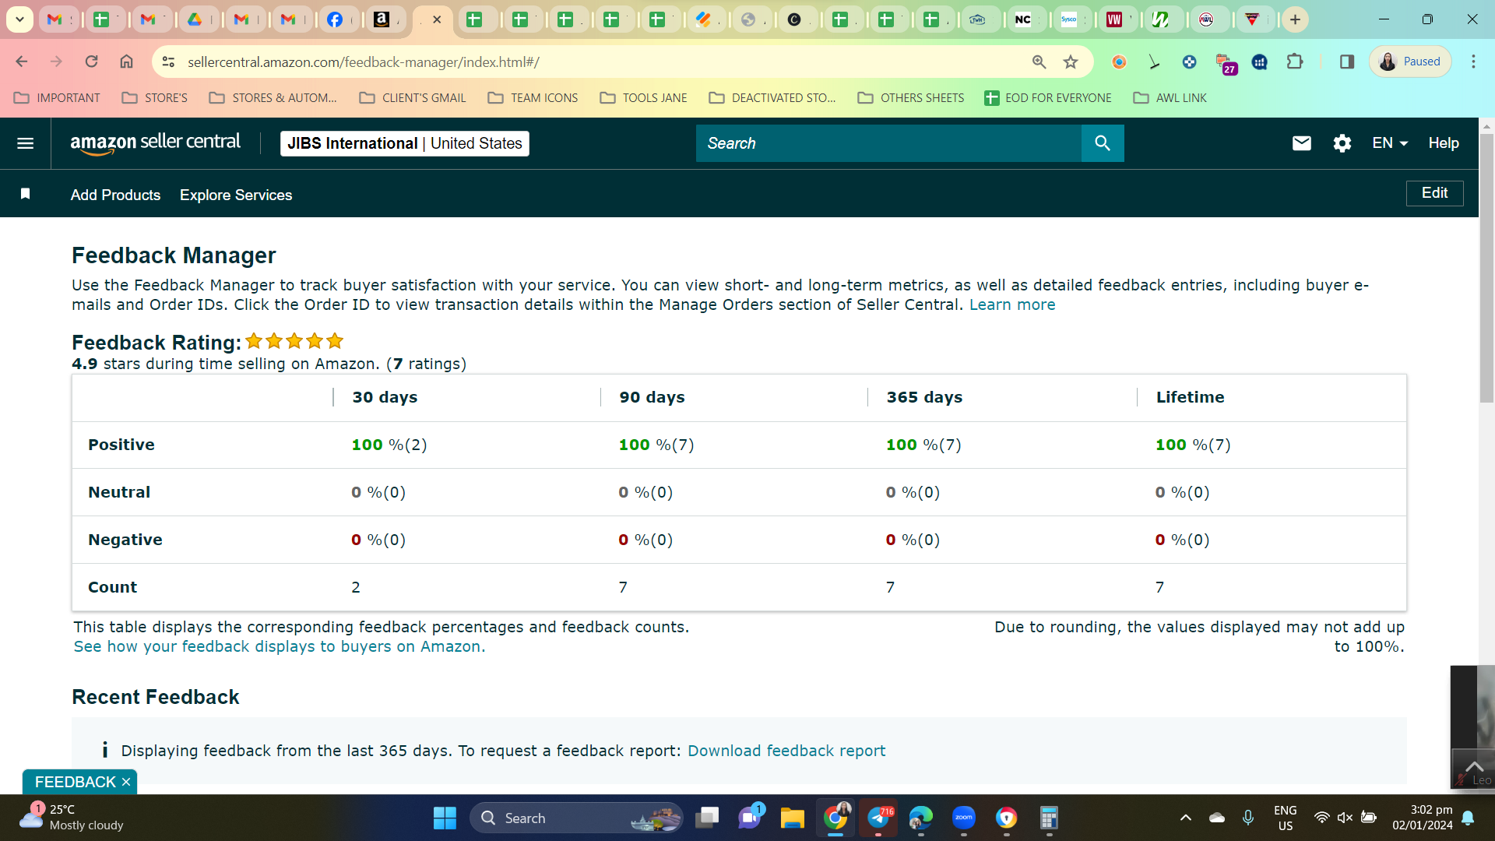This screenshot has height=841, width=1495.
Task: Click the 30 days Positive value 100 %(2)
Action: coord(389,445)
